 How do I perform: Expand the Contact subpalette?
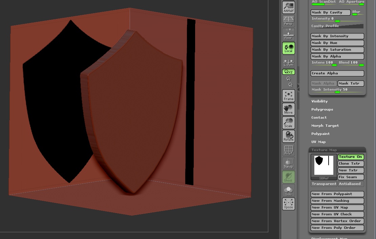click(319, 117)
